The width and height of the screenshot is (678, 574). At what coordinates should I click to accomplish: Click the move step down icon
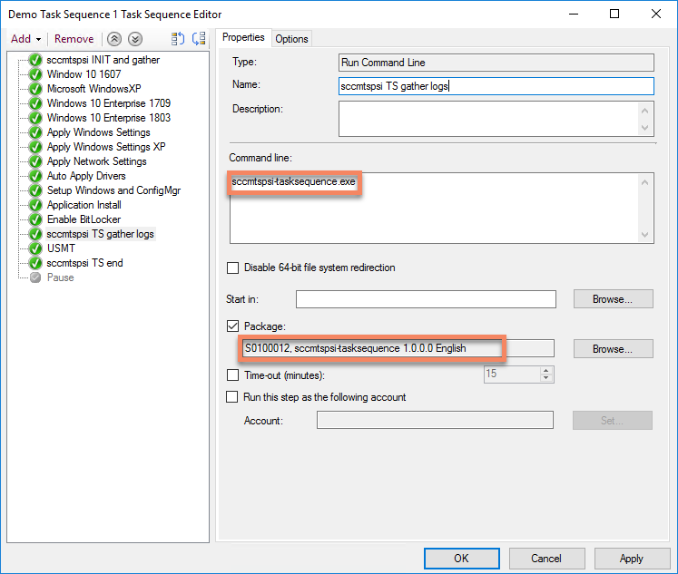tap(134, 39)
